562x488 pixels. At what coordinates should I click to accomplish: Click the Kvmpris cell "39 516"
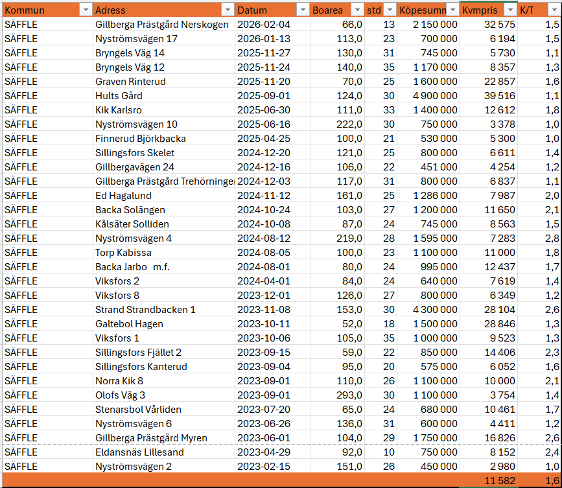point(489,96)
